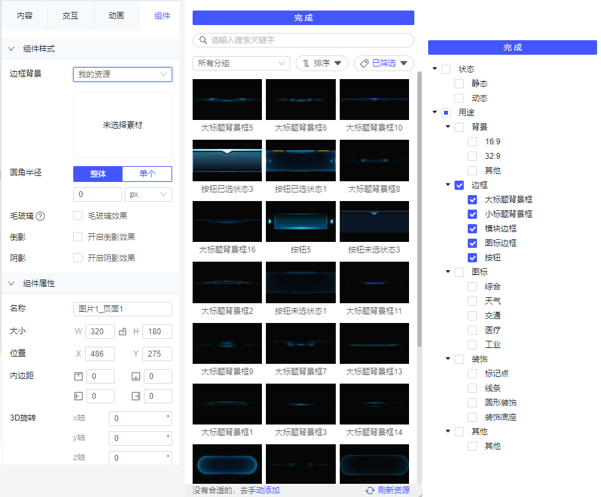This screenshot has height=497, width=601.
Task: Click the x轴 rotation field
Action: (141, 419)
